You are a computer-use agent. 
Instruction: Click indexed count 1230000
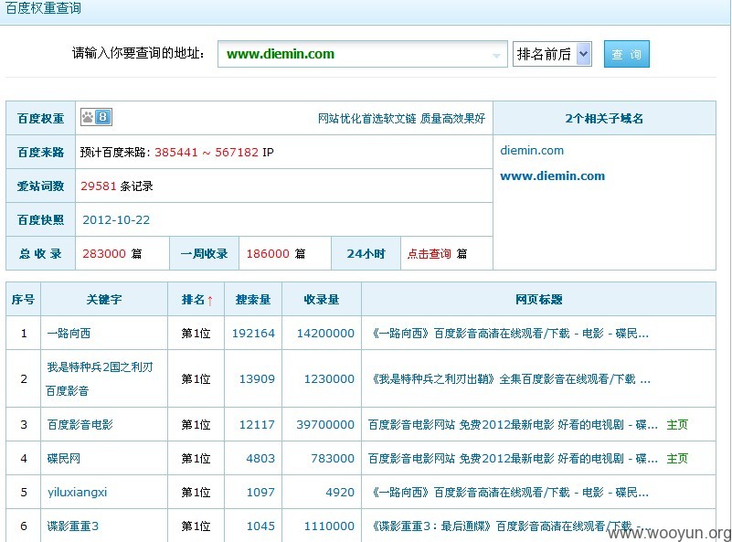click(x=329, y=378)
